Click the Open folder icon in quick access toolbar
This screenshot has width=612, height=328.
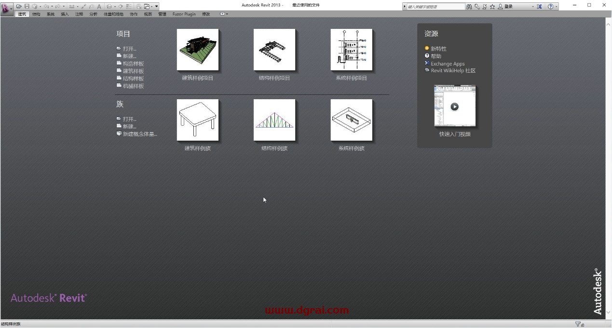click(19, 6)
